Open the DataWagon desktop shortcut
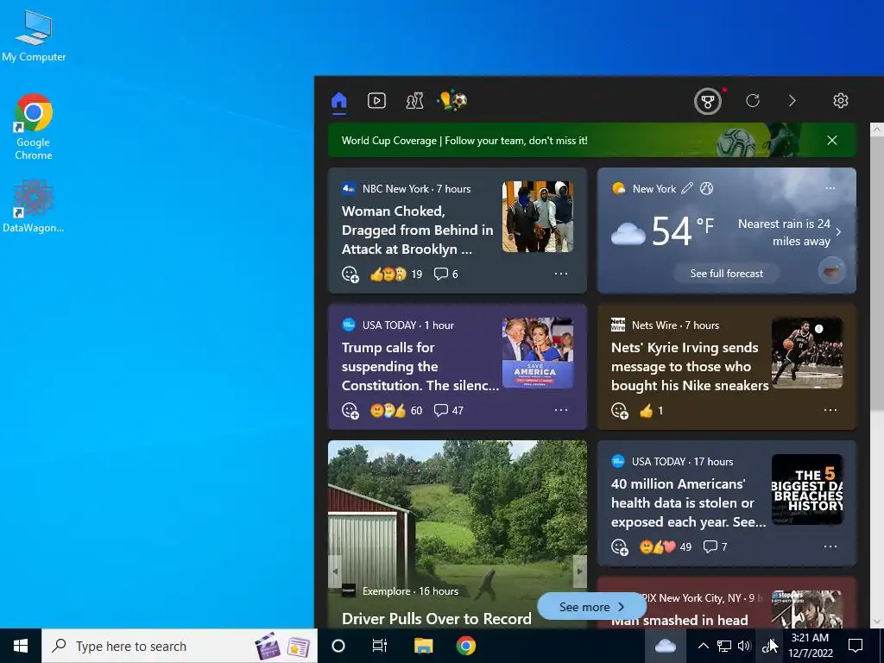884x663 pixels. pos(34,206)
